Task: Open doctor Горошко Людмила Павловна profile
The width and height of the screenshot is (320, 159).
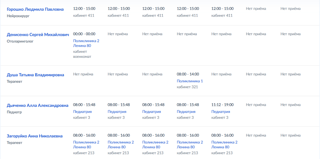Action: coord(35,9)
